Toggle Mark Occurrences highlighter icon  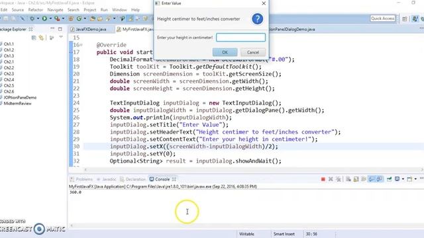[x=131, y=19]
